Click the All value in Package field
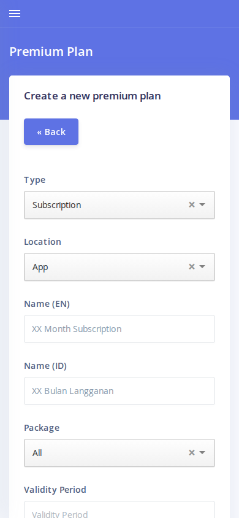Screen dimensions: 239x518 (37, 453)
